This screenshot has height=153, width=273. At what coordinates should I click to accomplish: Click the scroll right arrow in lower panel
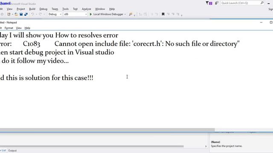pos(206,146)
